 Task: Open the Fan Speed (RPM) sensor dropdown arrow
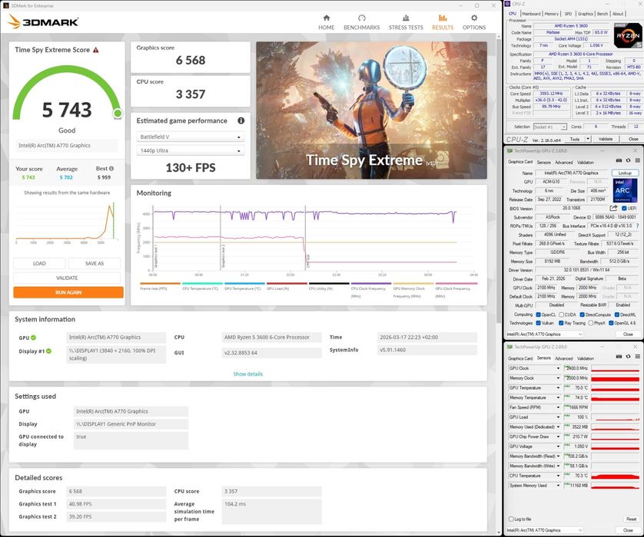(x=559, y=407)
